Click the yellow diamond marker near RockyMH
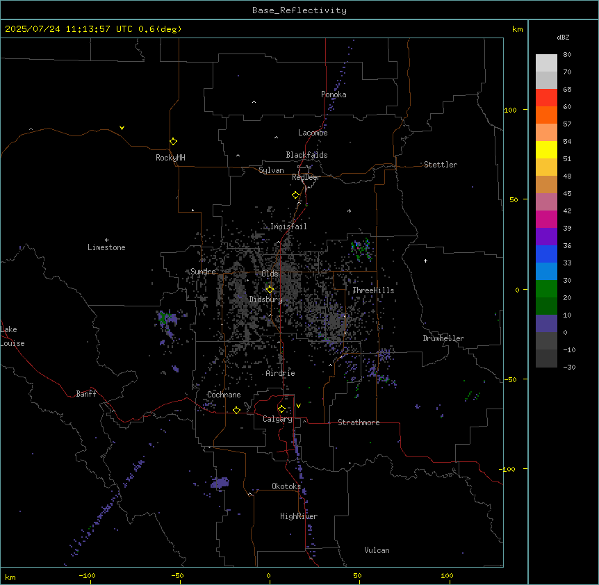Image resolution: width=599 pixels, height=585 pixels. pyautogui.click(x=173, y=142)
